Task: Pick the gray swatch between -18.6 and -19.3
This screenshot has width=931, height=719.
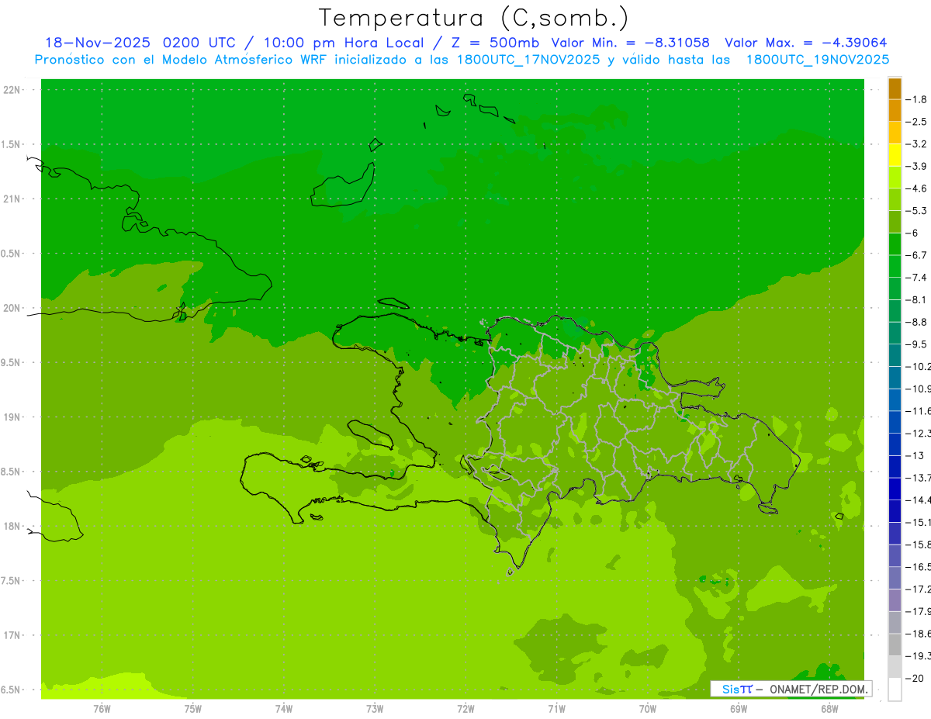Action: (895, 645)
